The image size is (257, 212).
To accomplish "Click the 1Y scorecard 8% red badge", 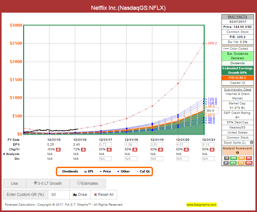I will pyautogui.click(x=249, y=158).
